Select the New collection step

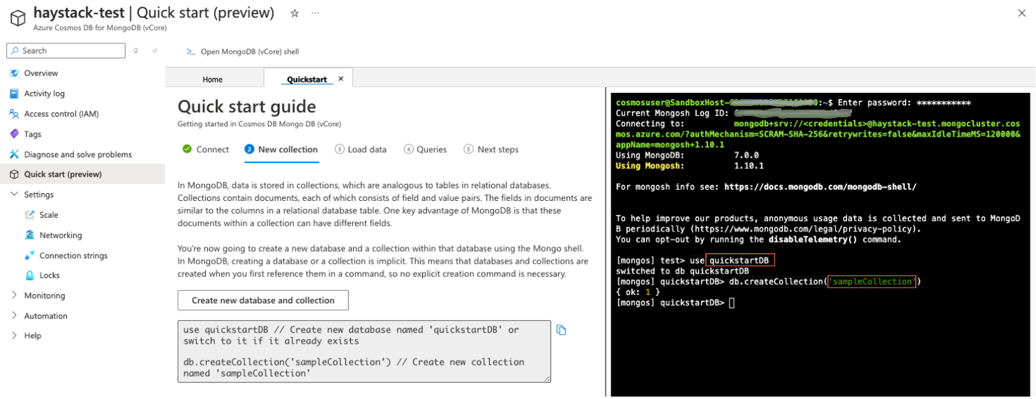[x=281, y=149]
